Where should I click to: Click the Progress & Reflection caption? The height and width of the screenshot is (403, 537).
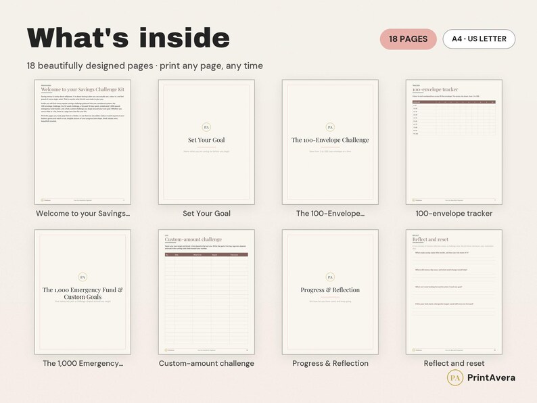click(x=330, y=363)
